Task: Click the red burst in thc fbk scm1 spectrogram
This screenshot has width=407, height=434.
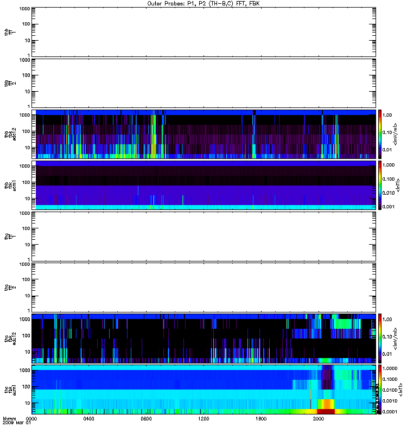Action: coord(326,411)
